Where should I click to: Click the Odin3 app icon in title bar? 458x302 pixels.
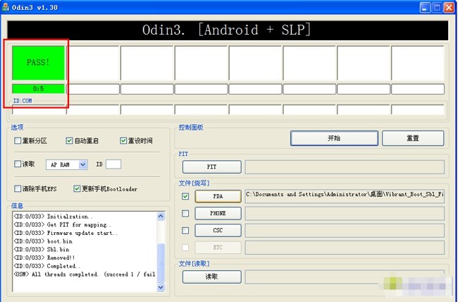click(x=5, y=7)
